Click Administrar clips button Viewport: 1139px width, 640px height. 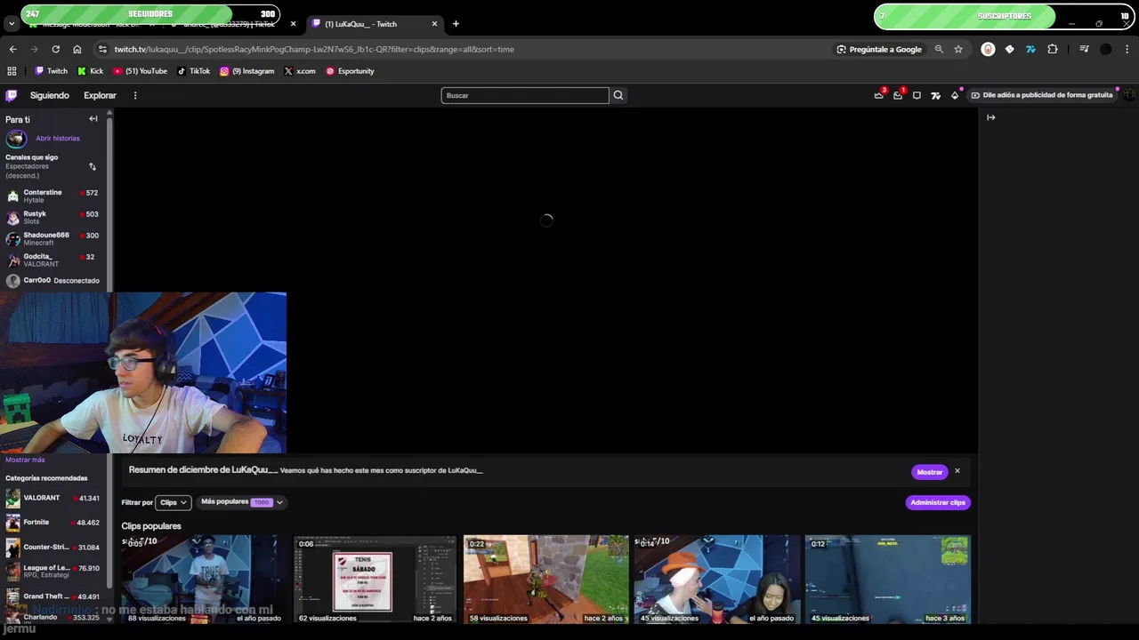point(938,502)
